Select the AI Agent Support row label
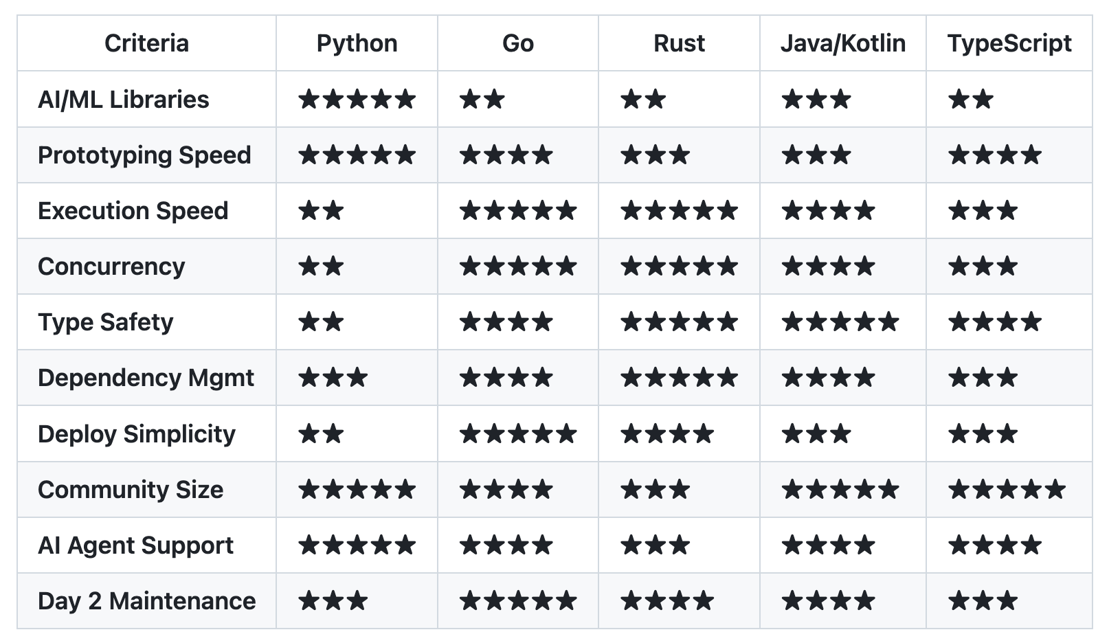The width and height of the screenshot is (1109, 643). coord(135,545)
